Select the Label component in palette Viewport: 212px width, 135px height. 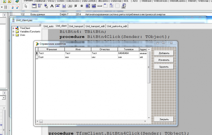[52, 6]
